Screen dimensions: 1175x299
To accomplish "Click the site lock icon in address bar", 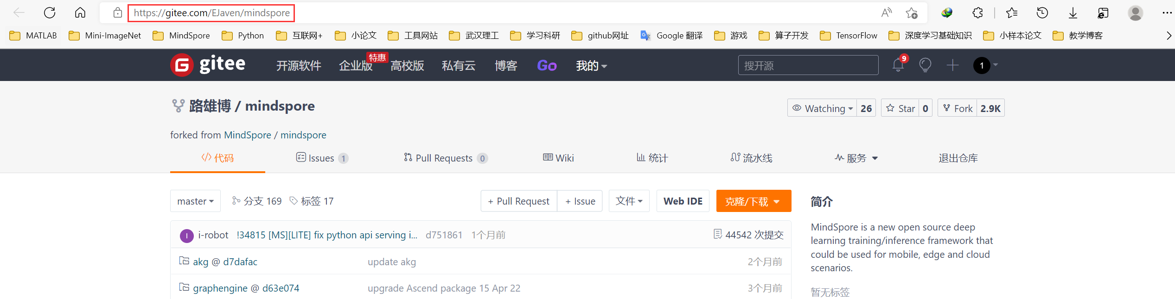I will 118,13.
